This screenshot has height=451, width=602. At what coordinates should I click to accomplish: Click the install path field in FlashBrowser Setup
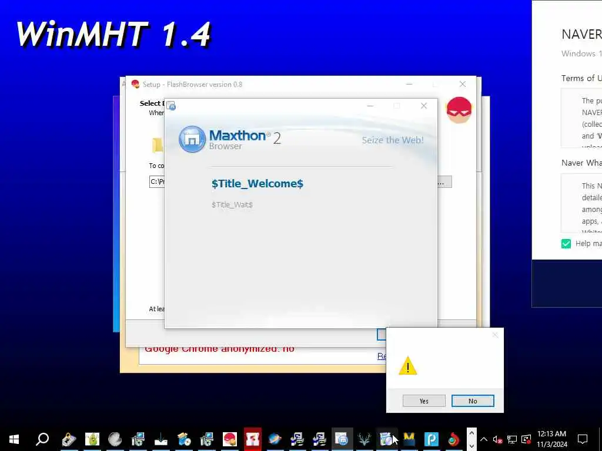coord(156,182)
